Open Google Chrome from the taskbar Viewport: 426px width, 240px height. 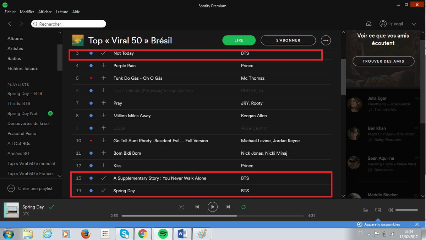(x=143, y=234)
